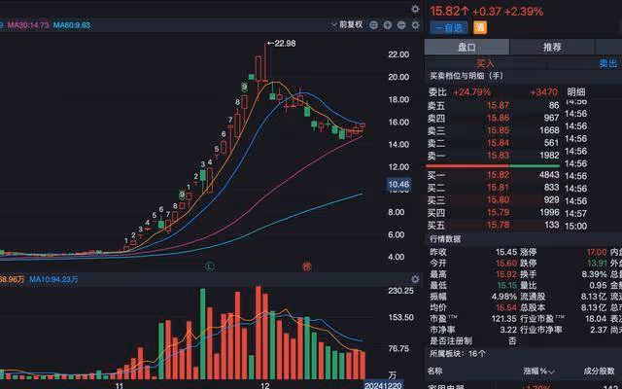Viewport: 622px width, 389px height.
Task: Select the 卖二 15.84 order row
Action: (493, 143)
